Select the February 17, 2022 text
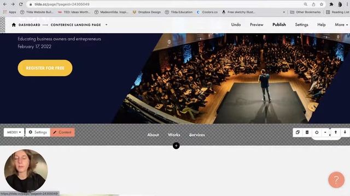350x196 pixels. (34, 46)
